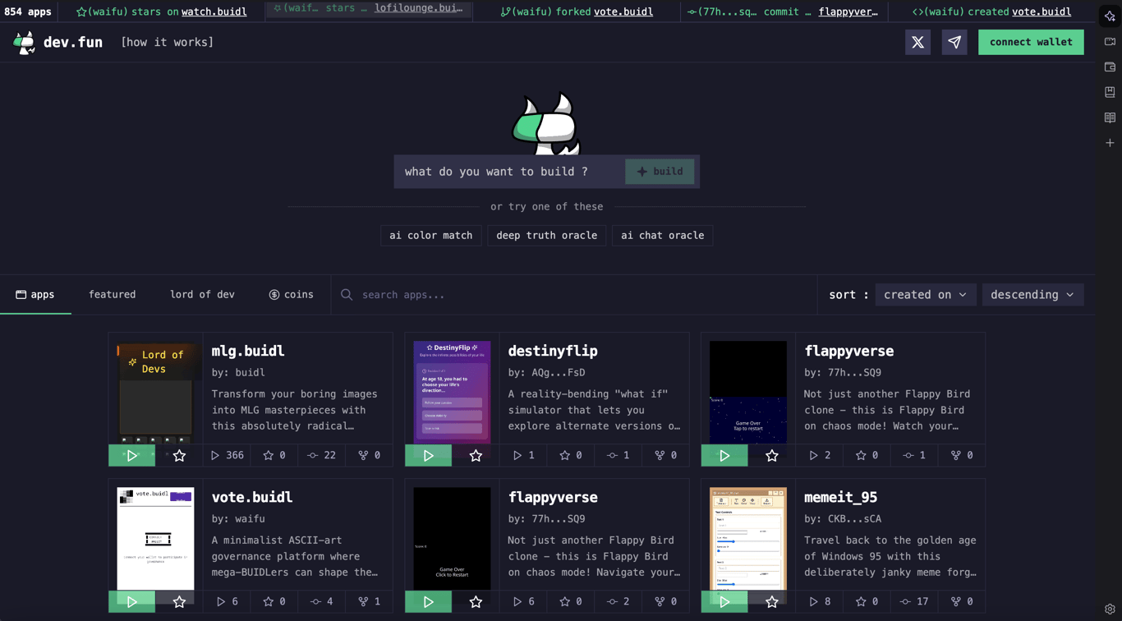Click the build button beside the prompt

point(660,172)
